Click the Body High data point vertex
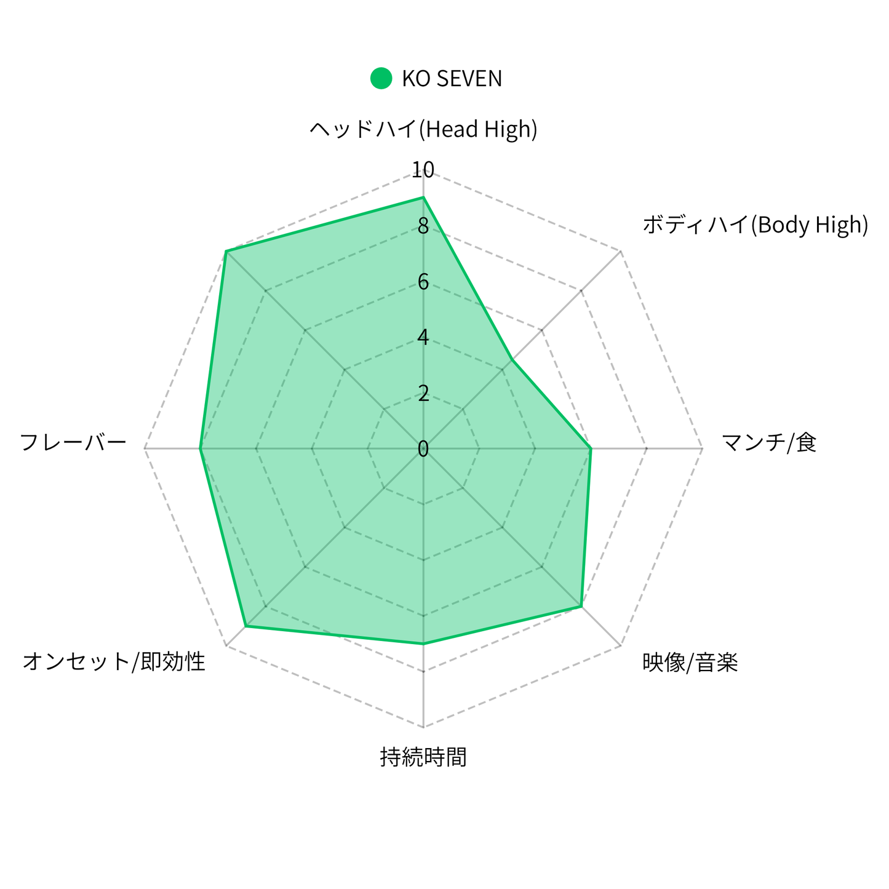 click(512, 360)
